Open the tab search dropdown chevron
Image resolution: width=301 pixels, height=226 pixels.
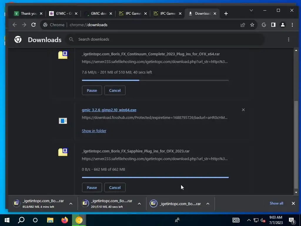tap(251, 10)
